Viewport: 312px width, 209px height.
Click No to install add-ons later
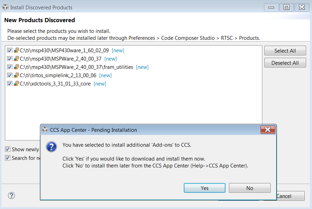point(250,188)
